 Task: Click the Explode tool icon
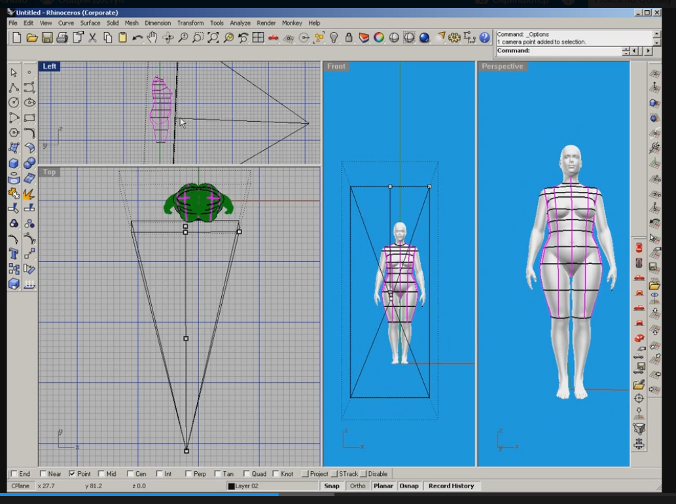(29, 194)
